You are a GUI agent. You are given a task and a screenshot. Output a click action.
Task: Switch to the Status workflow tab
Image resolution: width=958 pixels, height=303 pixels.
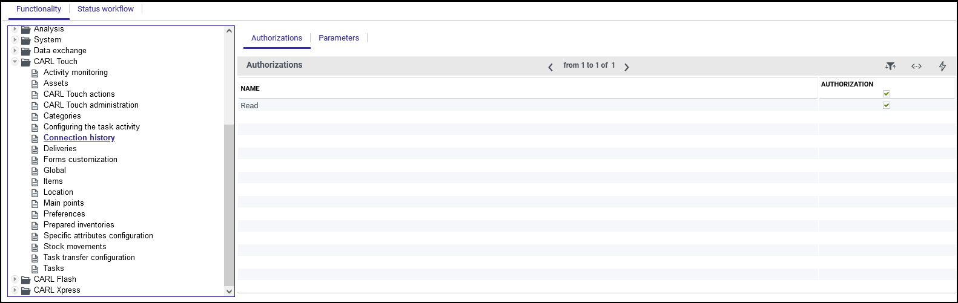click(105, 9)
